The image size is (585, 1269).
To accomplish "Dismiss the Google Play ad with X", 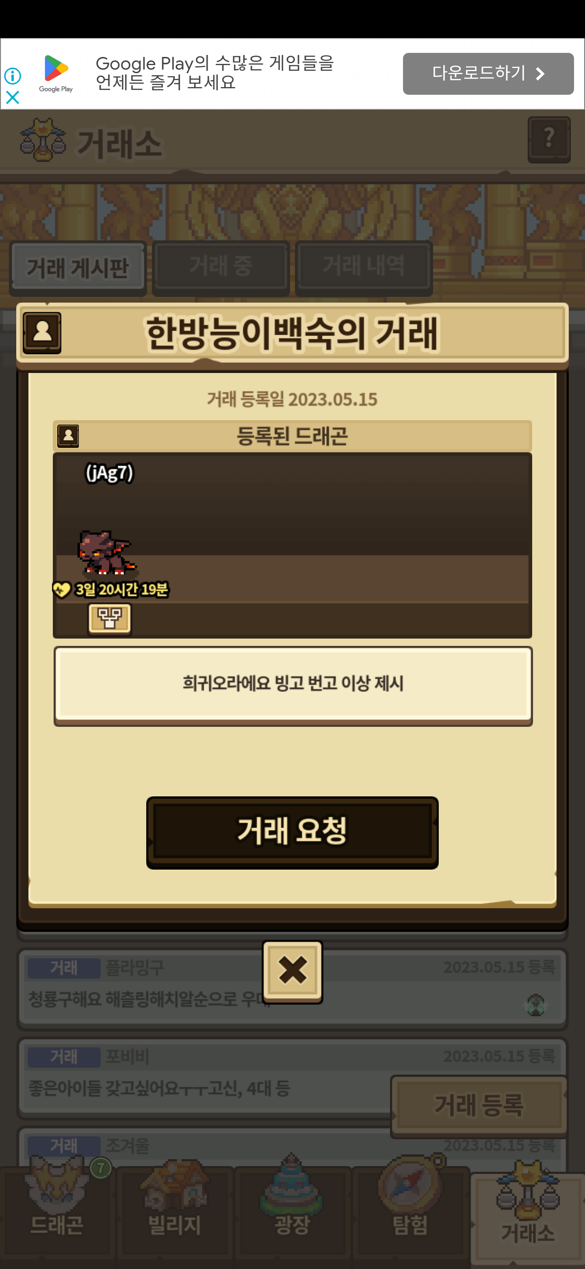I will coord(12,98).
